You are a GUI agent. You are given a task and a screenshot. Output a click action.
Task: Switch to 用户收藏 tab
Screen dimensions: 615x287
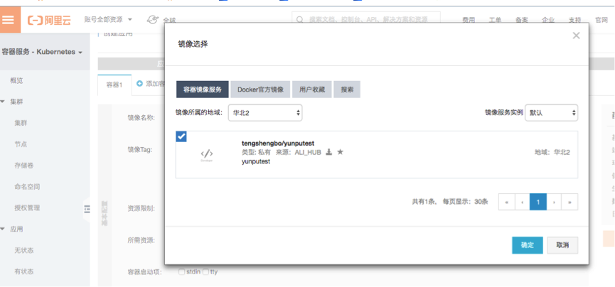[312, 90]
